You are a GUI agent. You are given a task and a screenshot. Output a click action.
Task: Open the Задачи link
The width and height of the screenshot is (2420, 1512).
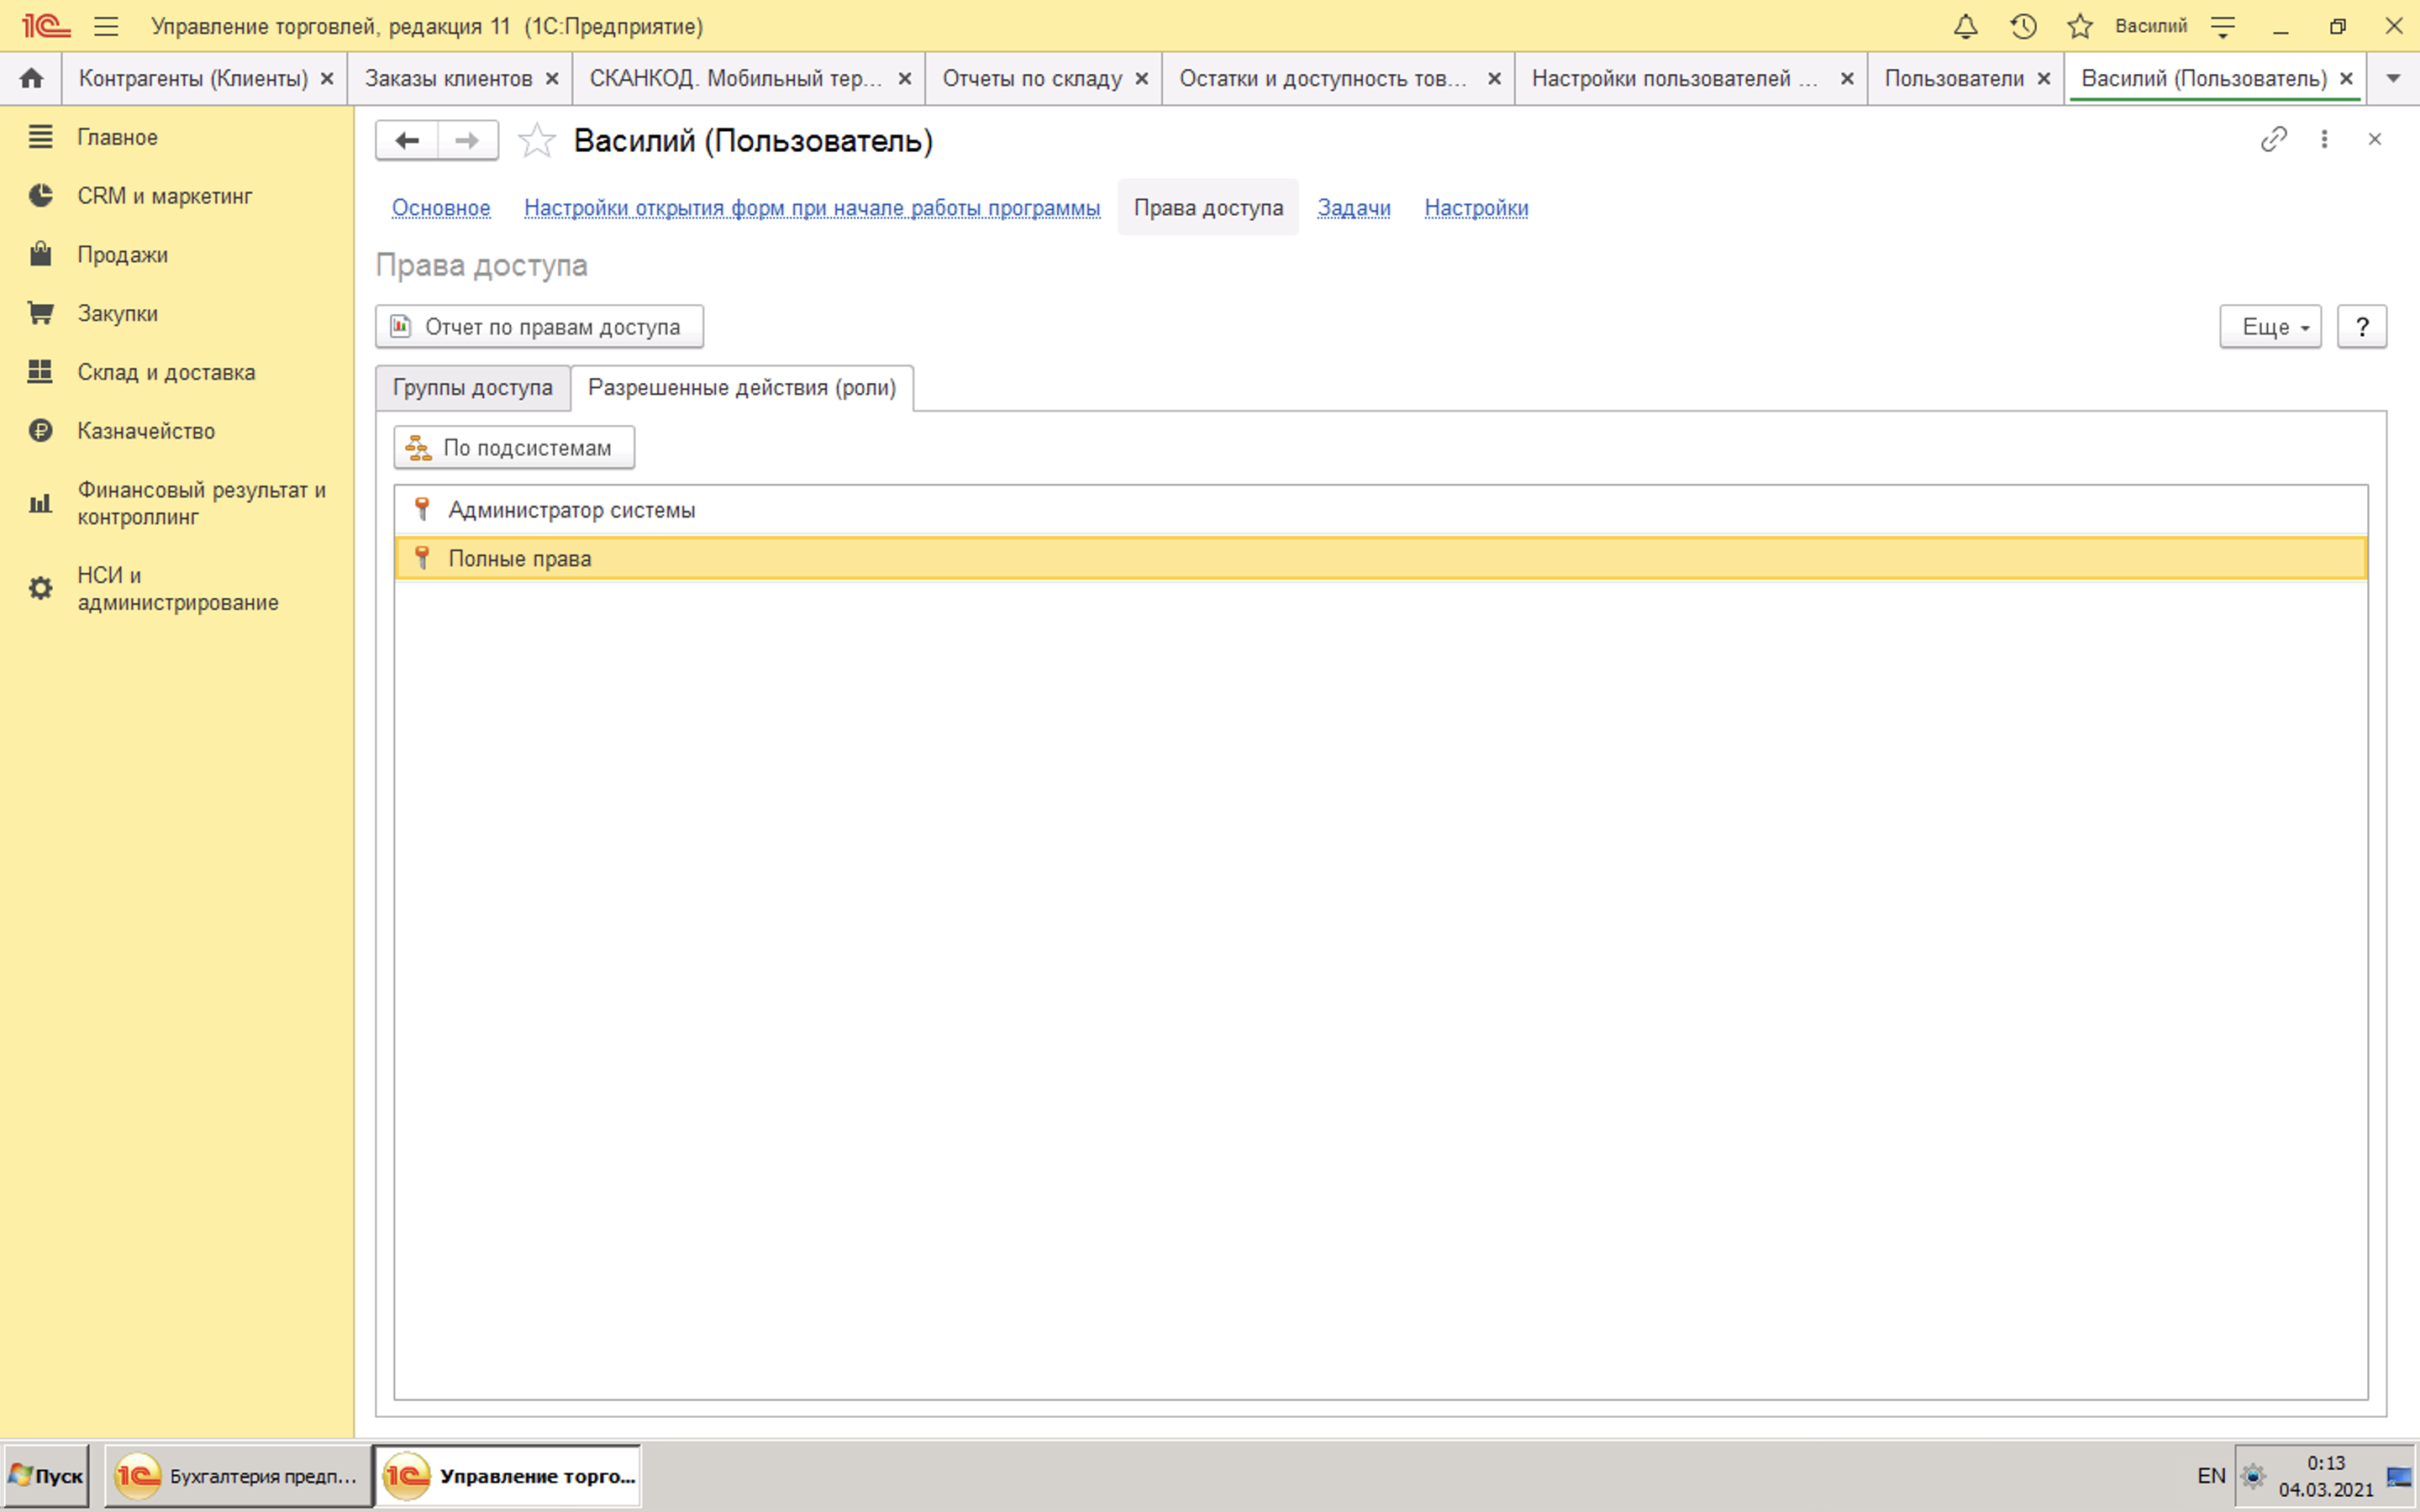(1354, 208)
